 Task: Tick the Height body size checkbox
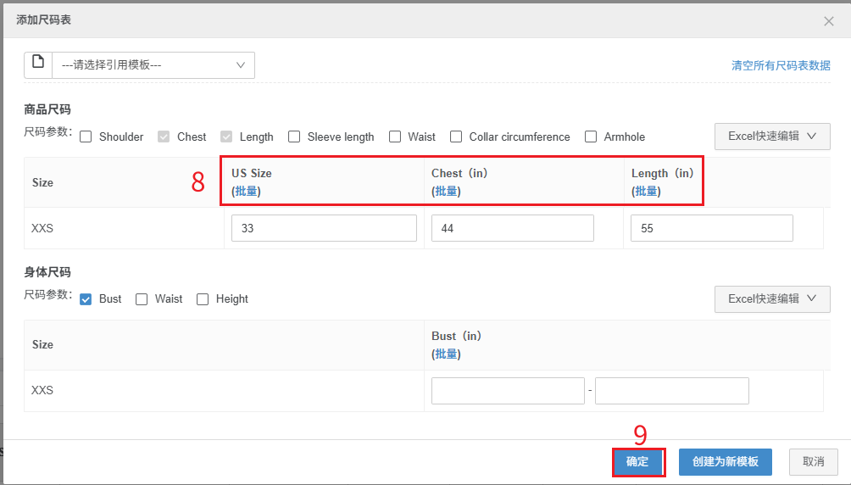[x=203, y=298]
